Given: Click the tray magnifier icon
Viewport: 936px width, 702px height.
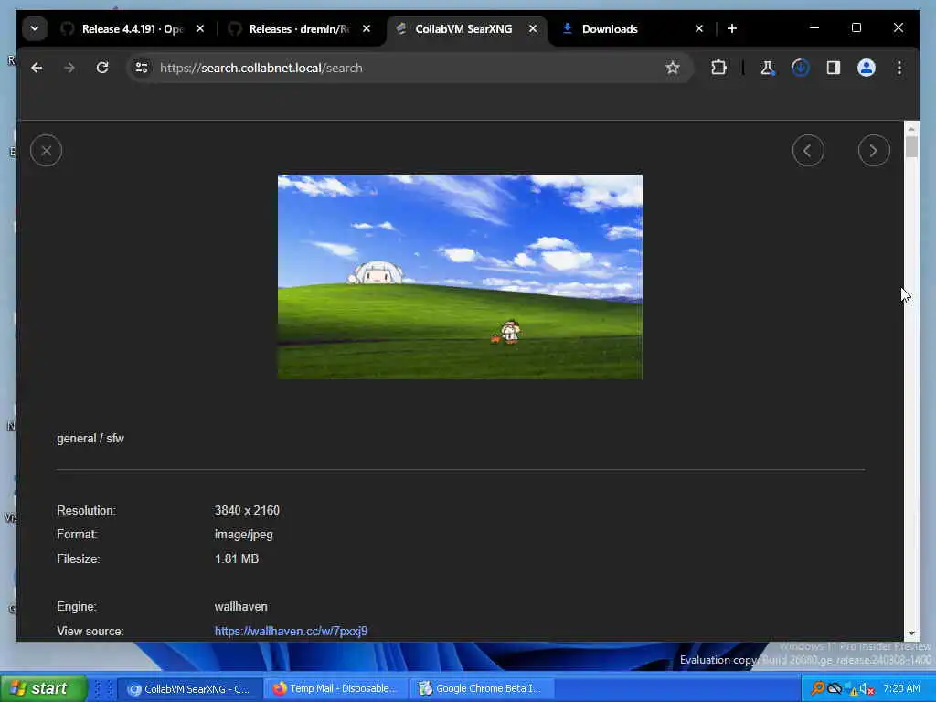Looking at the screenshot, I should point(817,689).
